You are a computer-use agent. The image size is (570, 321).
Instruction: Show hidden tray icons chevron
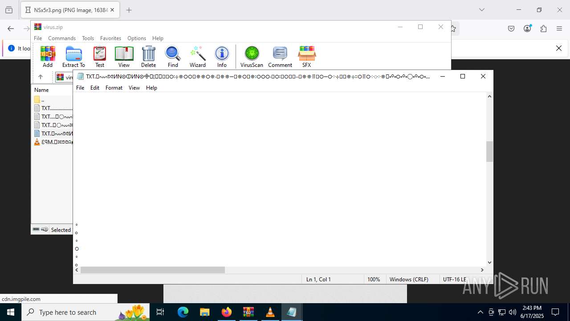[480, 312]
